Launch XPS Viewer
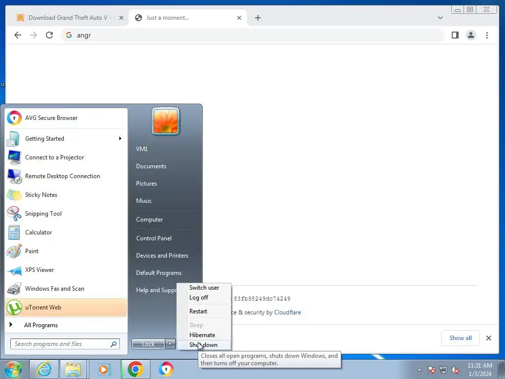The width and height of the screenshot is (505, 379). [x=66, y=270]
